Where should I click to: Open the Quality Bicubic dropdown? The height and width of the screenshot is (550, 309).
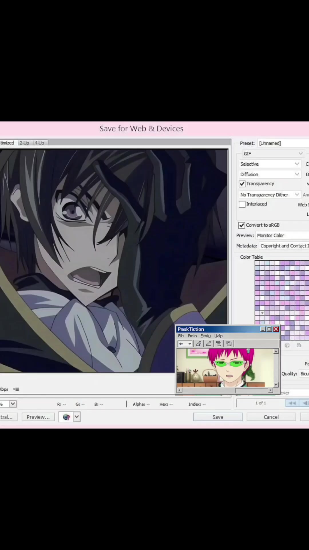pyautogui.click(x=304, y=374)
